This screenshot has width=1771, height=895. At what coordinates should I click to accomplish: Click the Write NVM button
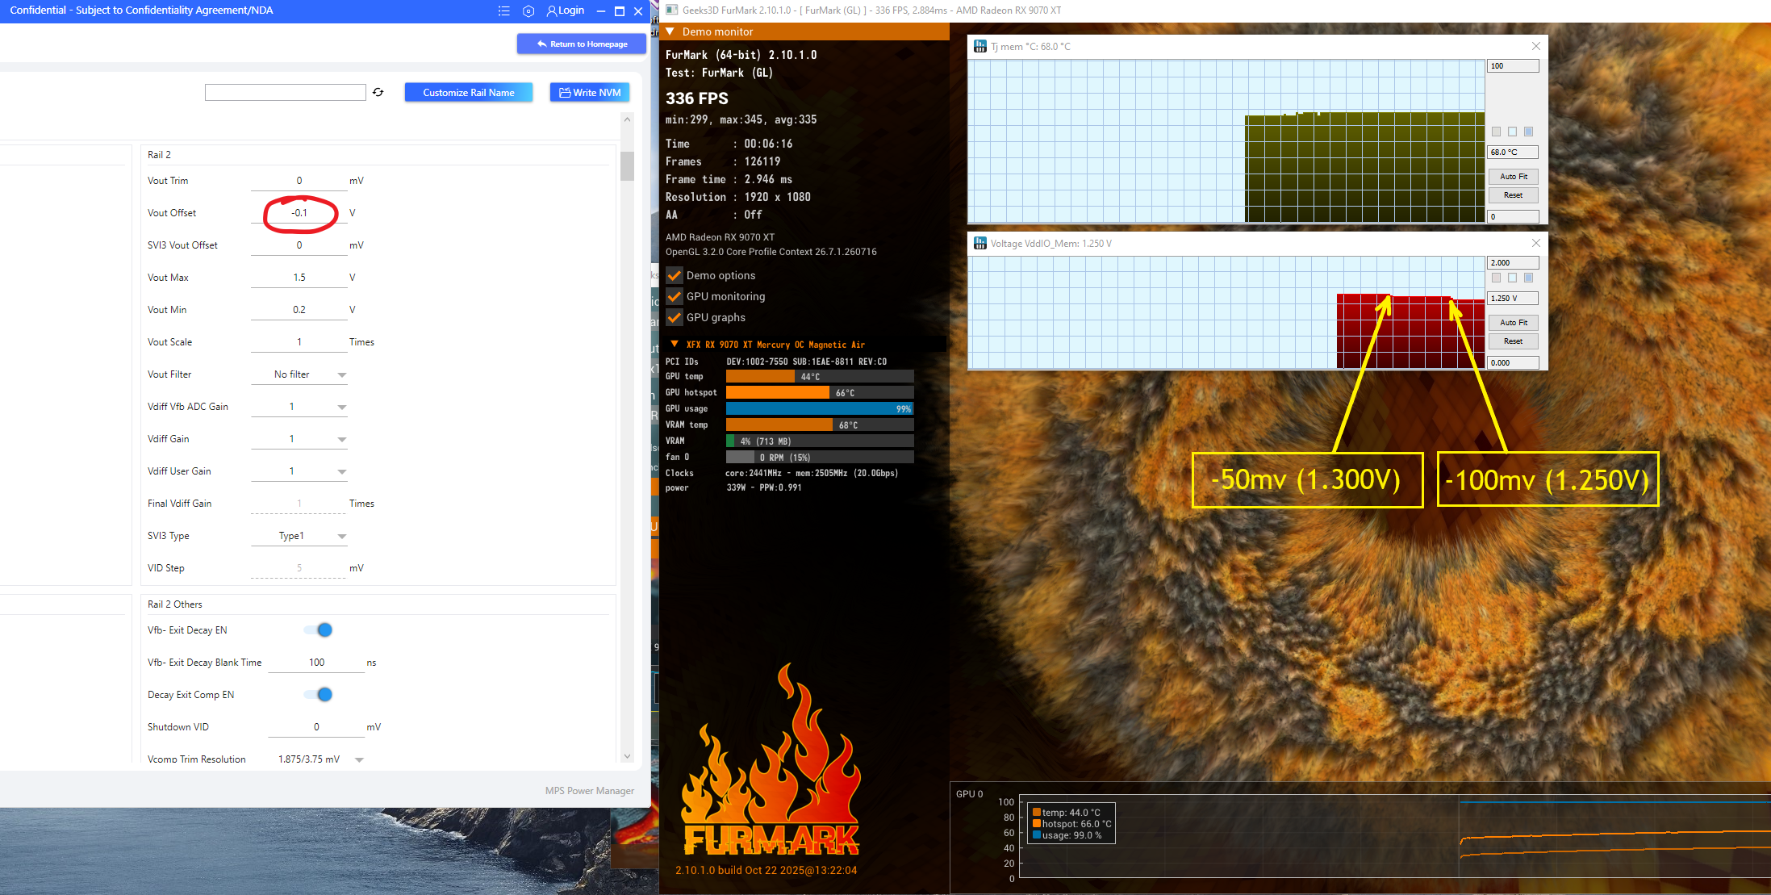point(590,93)
